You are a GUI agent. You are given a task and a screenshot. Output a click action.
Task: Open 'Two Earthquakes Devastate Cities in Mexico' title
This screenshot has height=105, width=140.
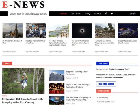[127, 42]
